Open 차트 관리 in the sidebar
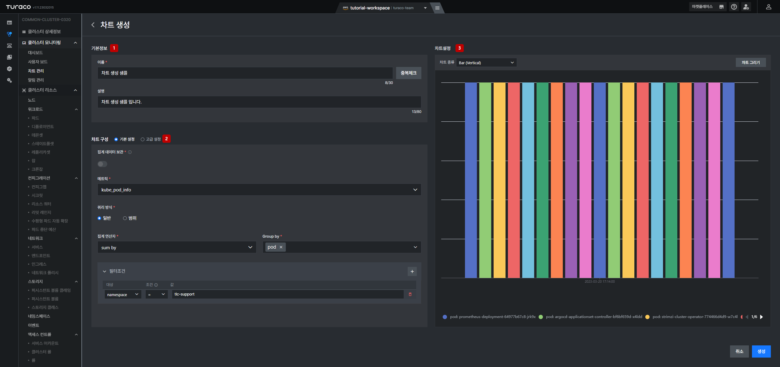 point(36,71)
